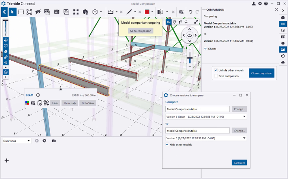Open the cloud icon in right sidebar
Viewport: 288px width, 179px height.
(283, 62)
